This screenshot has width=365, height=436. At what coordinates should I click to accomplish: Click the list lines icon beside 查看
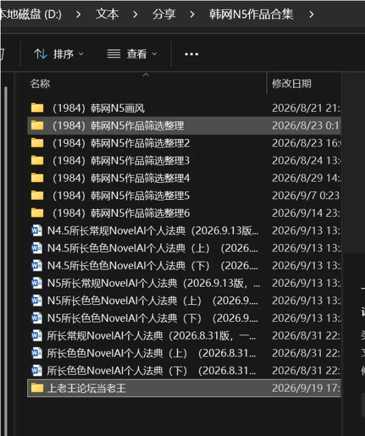pyautogui.click(x=114, y=54)
